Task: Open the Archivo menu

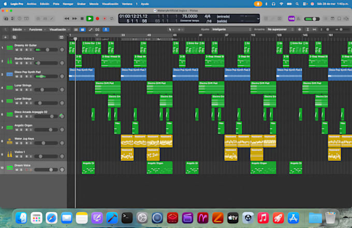Action: pyautogui.click(x=32, y=4)
